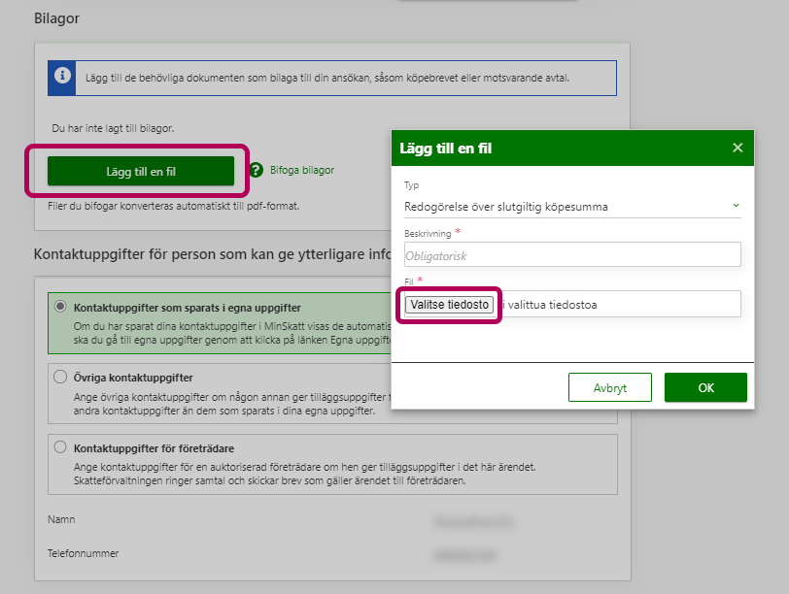
Task: Click the green question mark help icon
Action: point(257,171)
